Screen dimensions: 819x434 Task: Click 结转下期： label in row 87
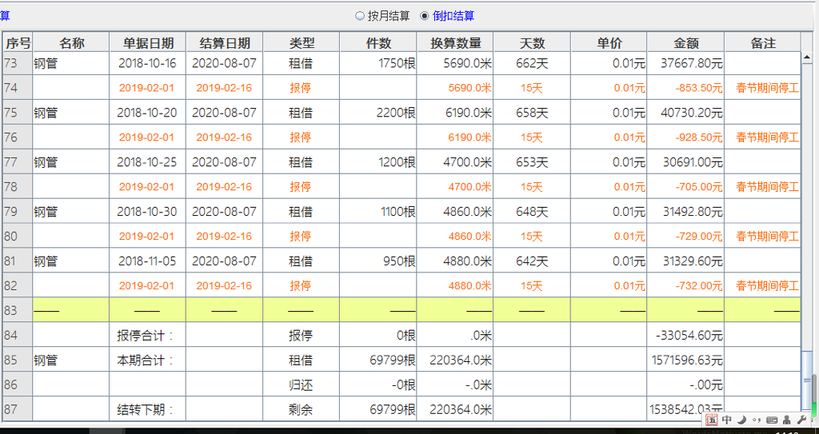(148, 409)
